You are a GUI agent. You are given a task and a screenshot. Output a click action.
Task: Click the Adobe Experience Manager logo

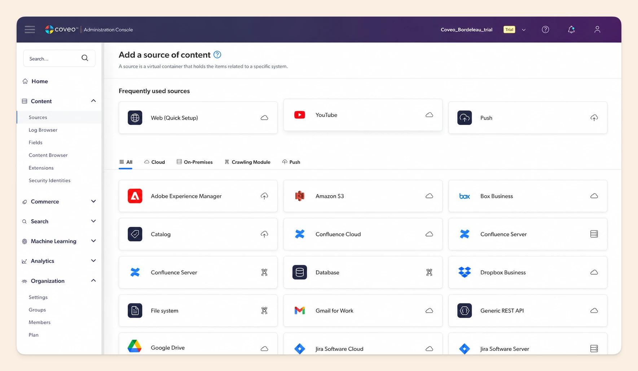pos(135,196)
